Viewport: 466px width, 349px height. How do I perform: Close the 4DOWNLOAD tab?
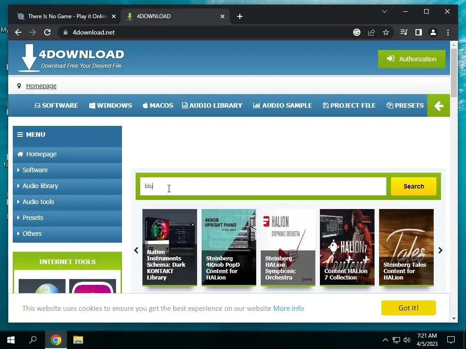pyautogui.click(x=222, y=16)
